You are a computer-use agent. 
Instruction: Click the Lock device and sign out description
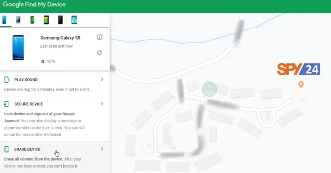point(45,124)
